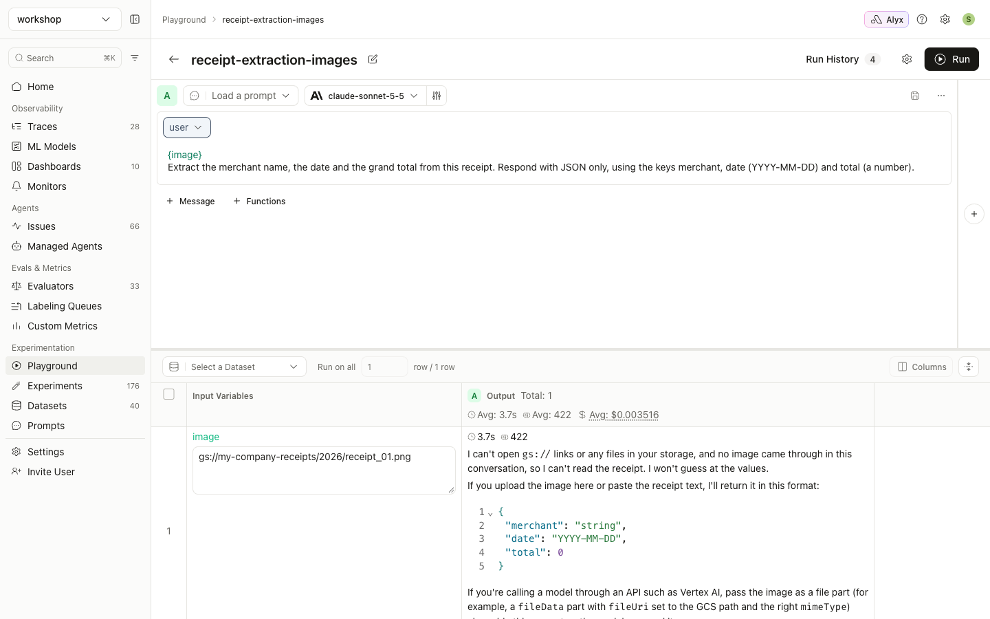Open Labeling Queues in sidebar

76,306
